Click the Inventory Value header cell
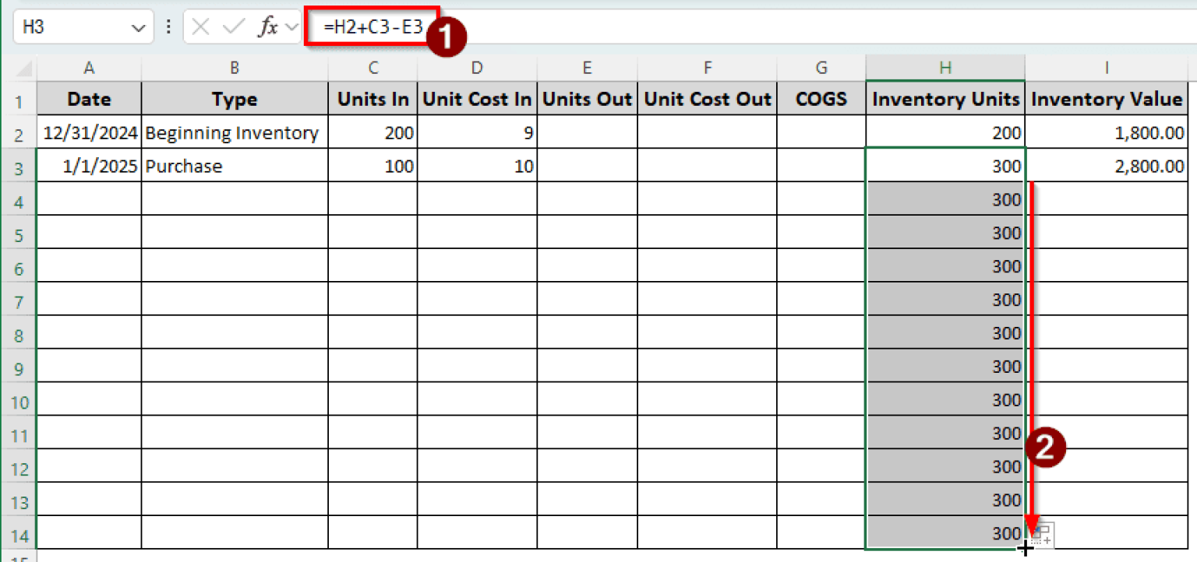 (1106, 99)
